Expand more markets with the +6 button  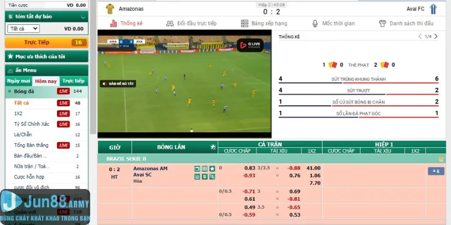coord(436,171)
